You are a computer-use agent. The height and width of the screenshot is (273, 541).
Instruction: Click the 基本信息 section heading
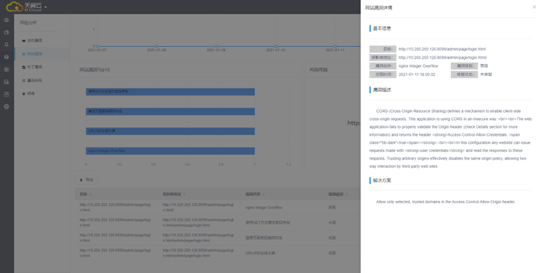tap(382, 28)
